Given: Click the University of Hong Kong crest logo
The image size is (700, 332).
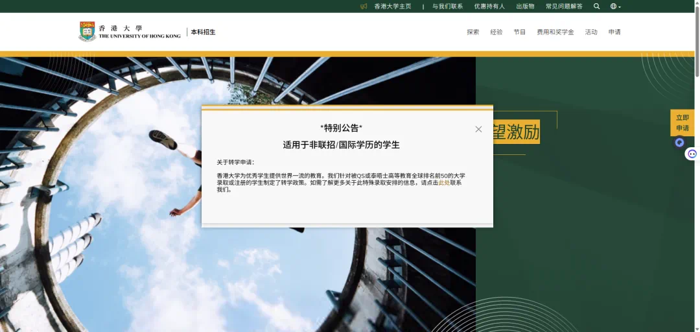Looking at the screenshot, I should [x=87, y=32].
